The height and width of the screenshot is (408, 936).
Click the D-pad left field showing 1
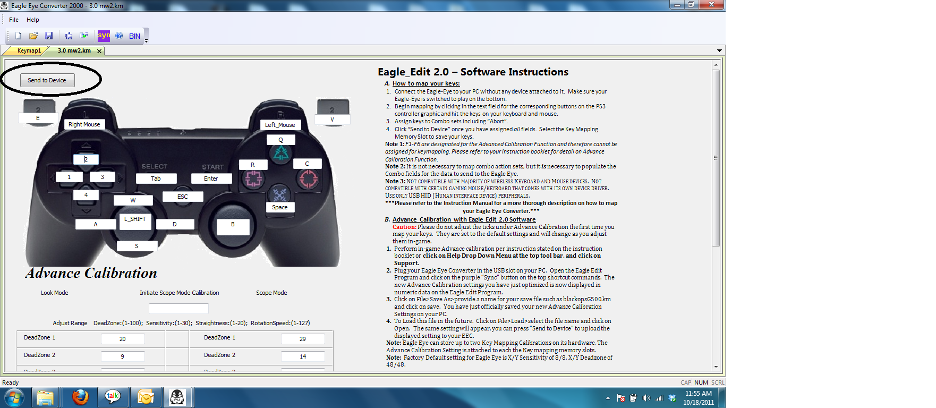pyautogui.click(x=69, y=177)
